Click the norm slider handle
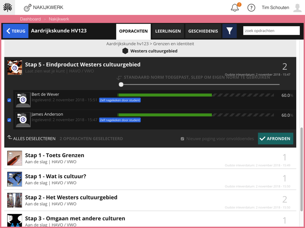The height and width of the screenshot is (228, 305). tap(121, 85)
